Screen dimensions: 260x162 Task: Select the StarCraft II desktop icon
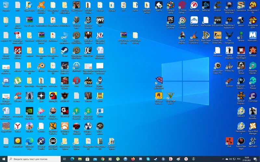(253, 141)
